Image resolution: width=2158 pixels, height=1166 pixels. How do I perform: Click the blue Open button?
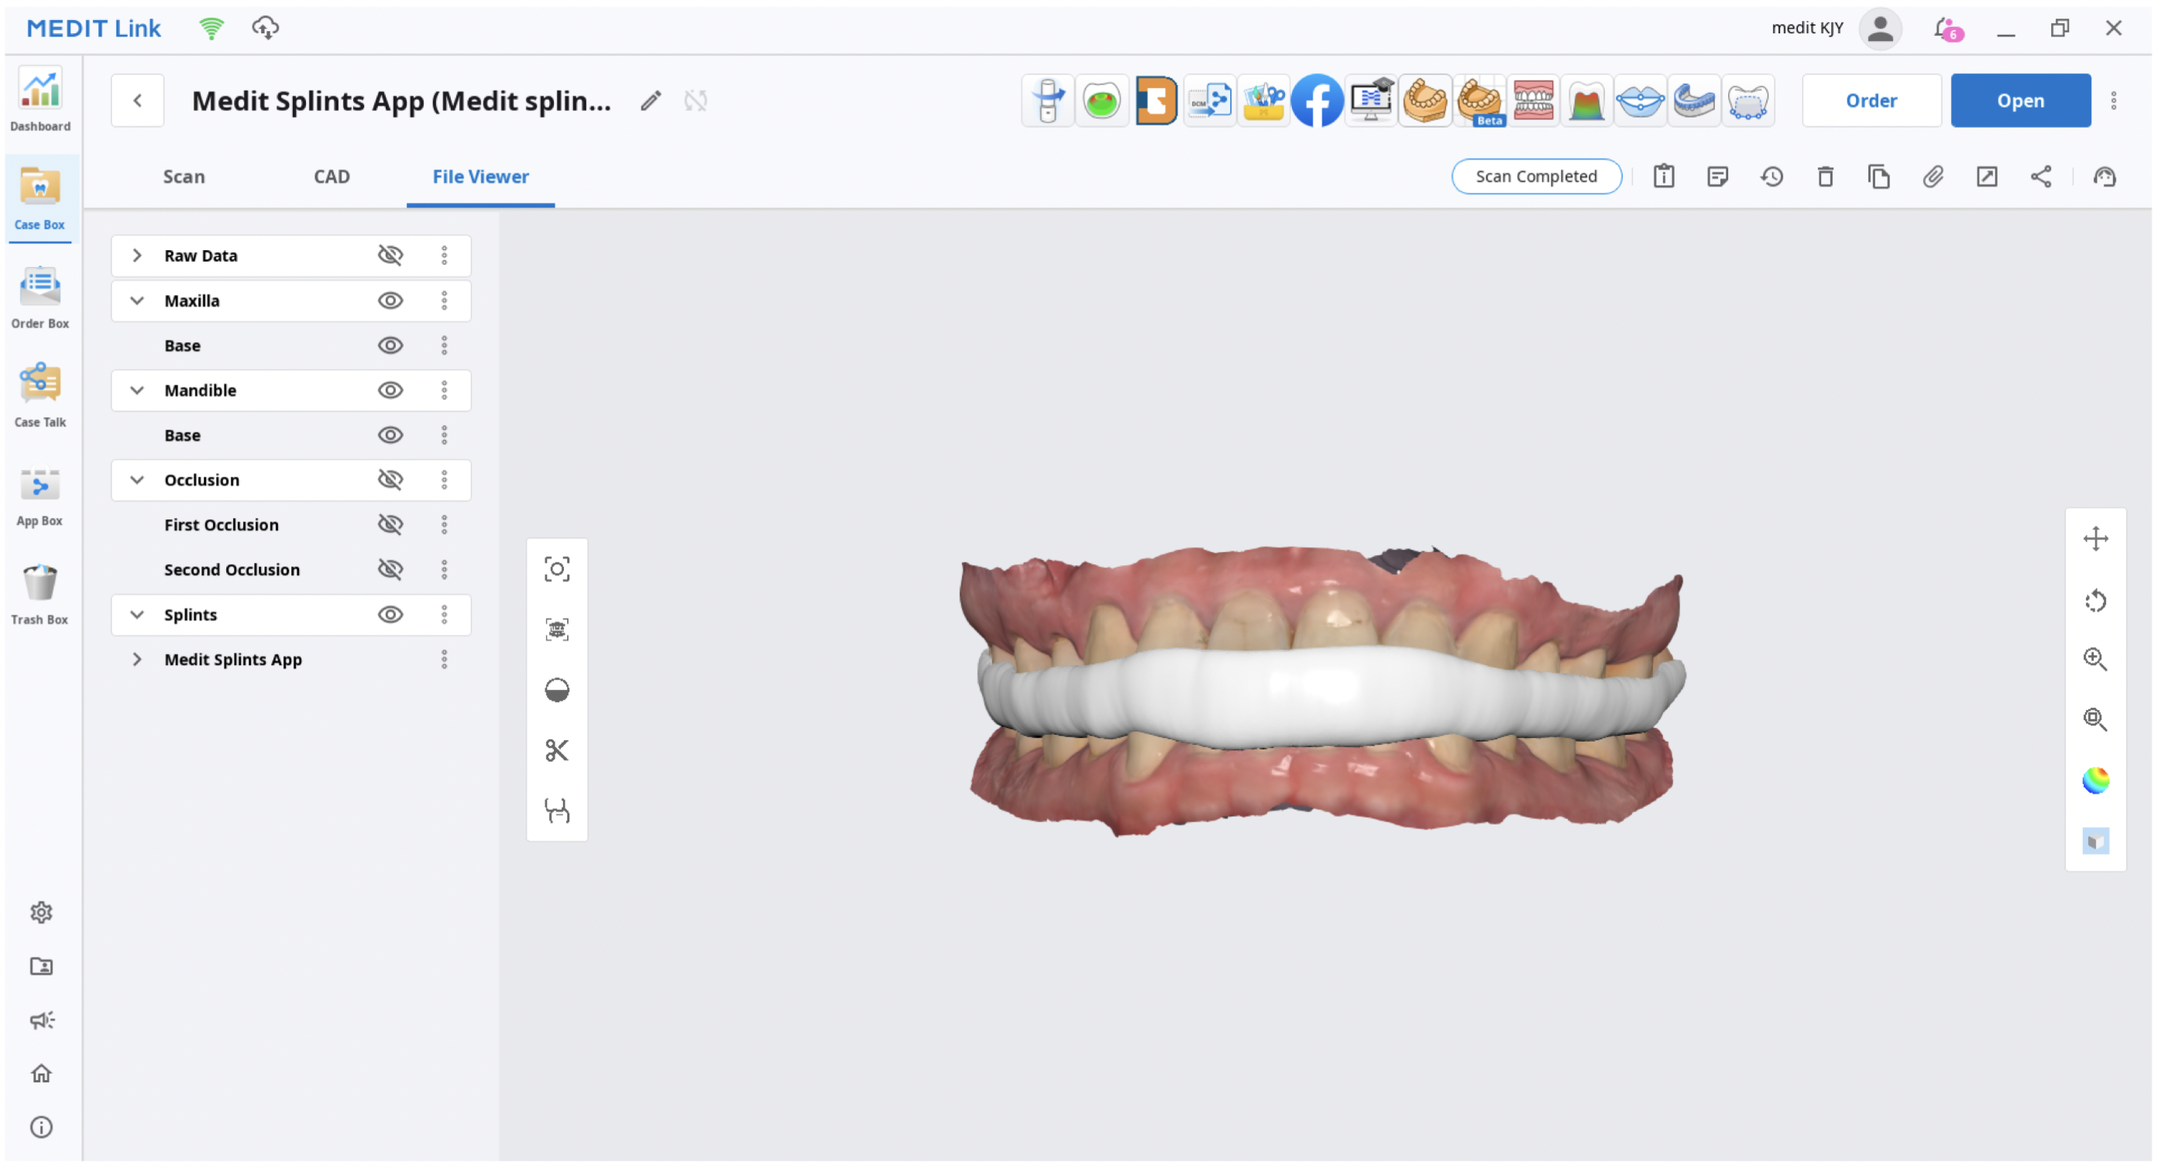(2020, 101)
